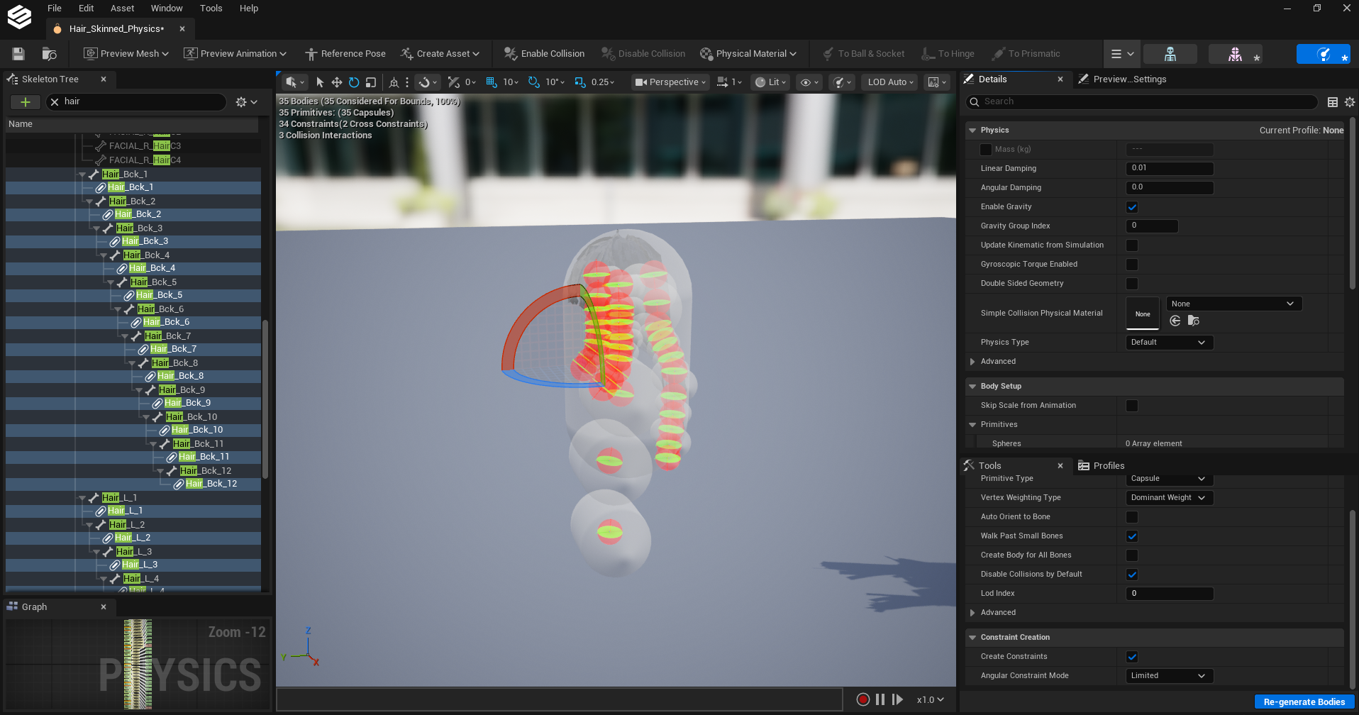
Task: Toggle Enable Gravity checkbox
Action: tap(1132, 207)
